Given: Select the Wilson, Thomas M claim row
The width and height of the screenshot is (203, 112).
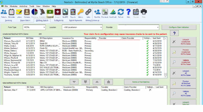Looking at the screenshot, I should pos(84,63).
